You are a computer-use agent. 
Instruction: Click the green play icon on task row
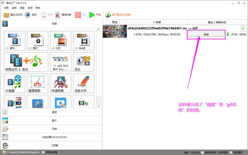[x=243, y=29]
